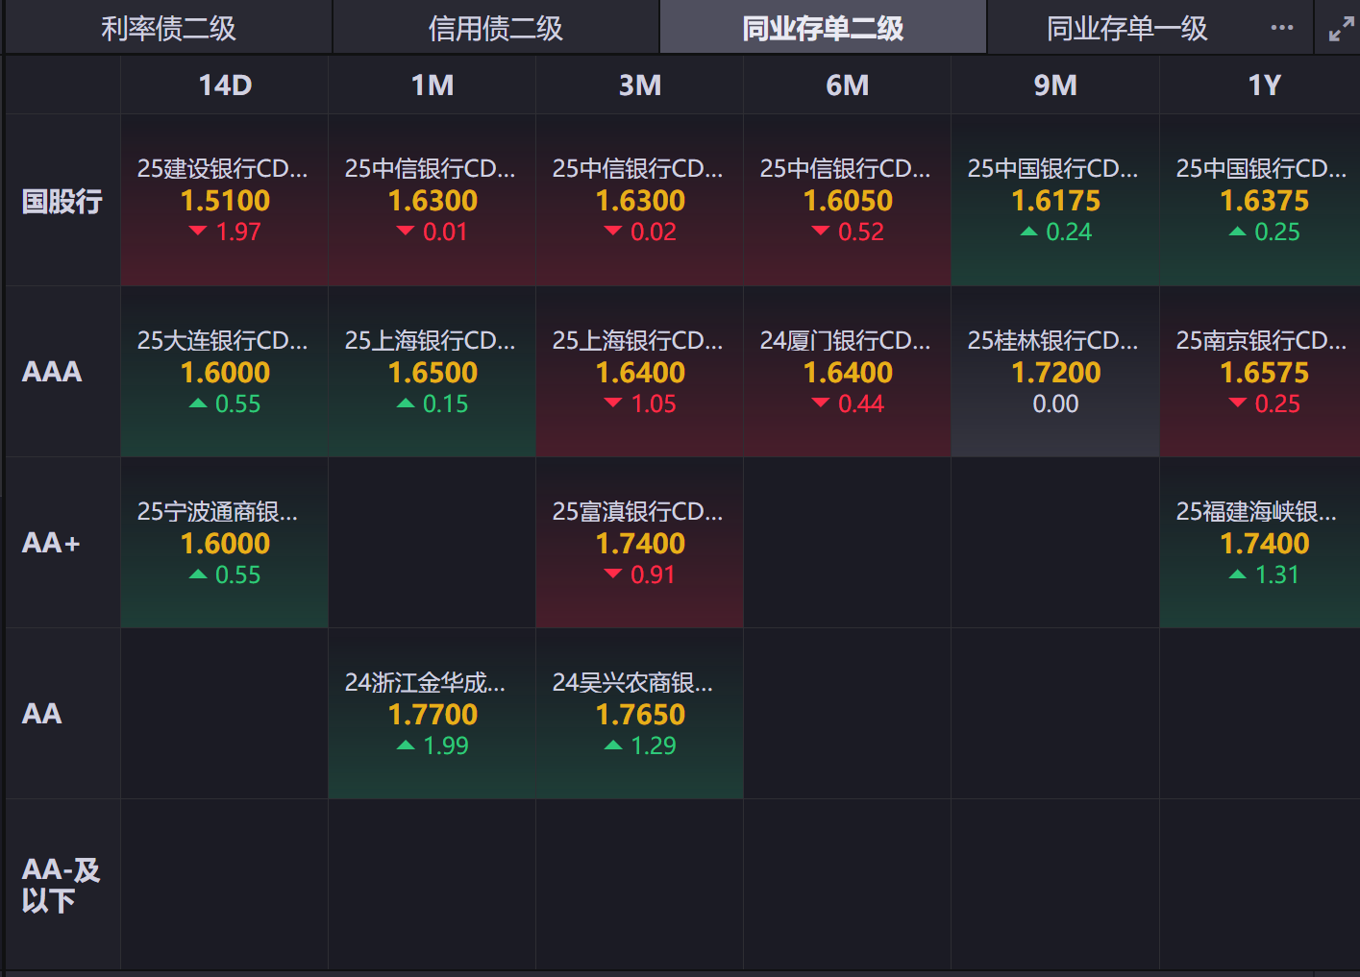
Task: Select the 同业存单二级 tab
Action: click(x=823, y=28)
